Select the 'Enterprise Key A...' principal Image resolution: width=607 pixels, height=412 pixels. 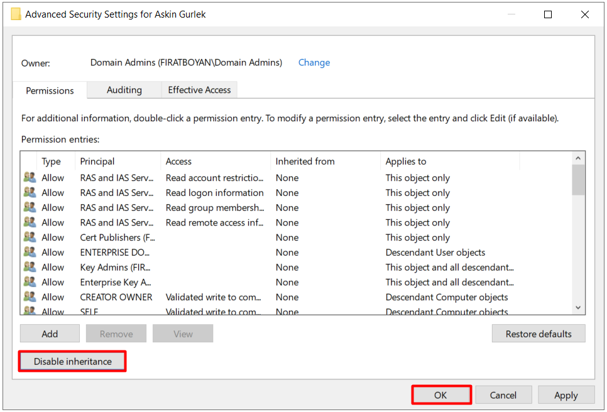click(116, 281)
